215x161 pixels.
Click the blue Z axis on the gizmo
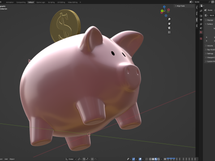pos(164,7)
